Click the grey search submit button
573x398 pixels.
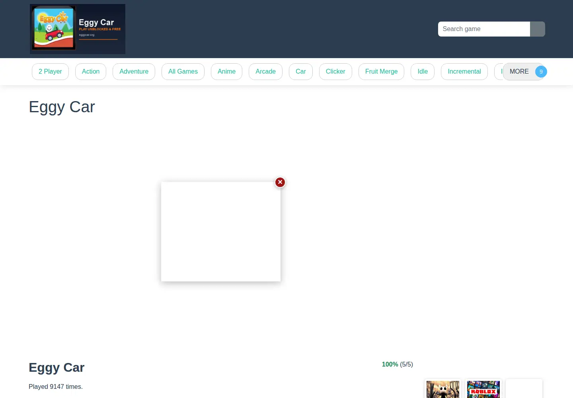point(538,29)
